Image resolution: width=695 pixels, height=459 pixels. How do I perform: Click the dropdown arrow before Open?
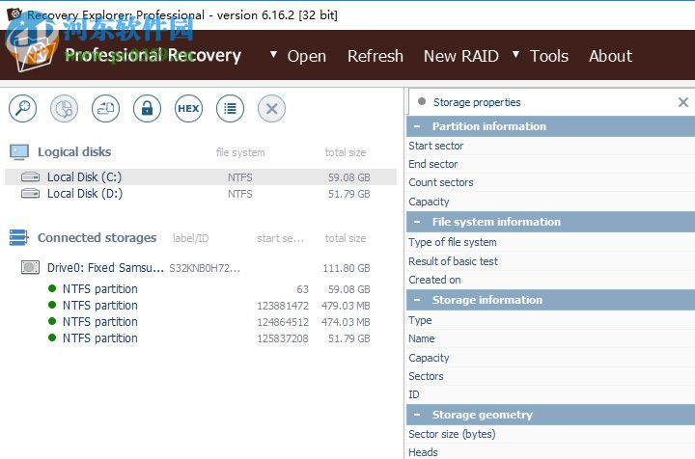pos(273,54)
